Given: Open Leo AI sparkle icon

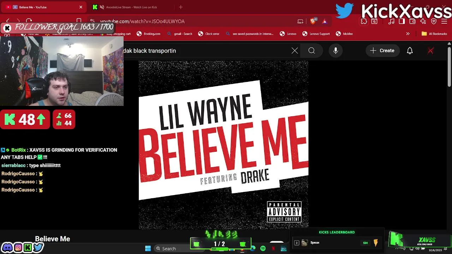Looking at the screenshot, I should 423,22.
